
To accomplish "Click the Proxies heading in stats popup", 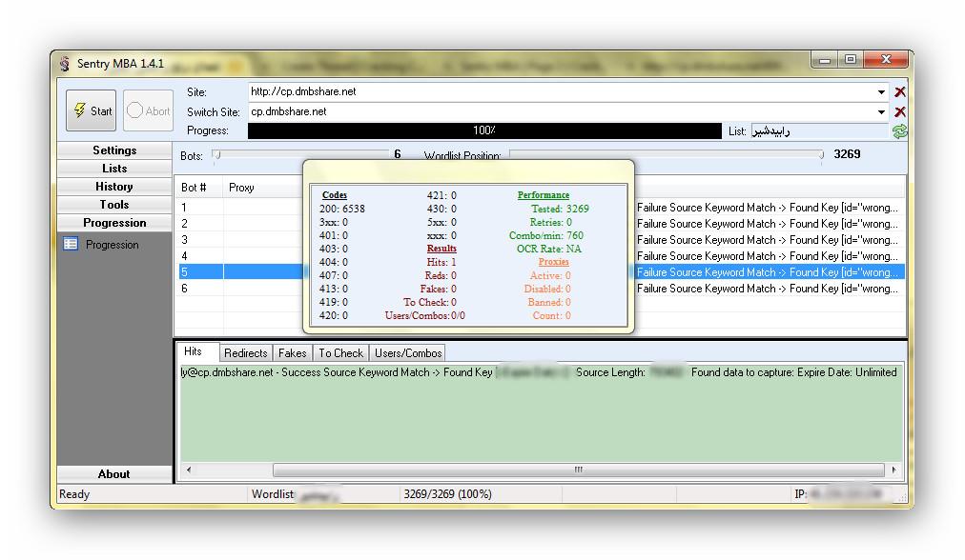I will pos(553,262).
